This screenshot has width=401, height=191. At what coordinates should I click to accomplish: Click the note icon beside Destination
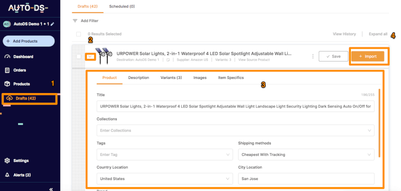click(168, 60)
